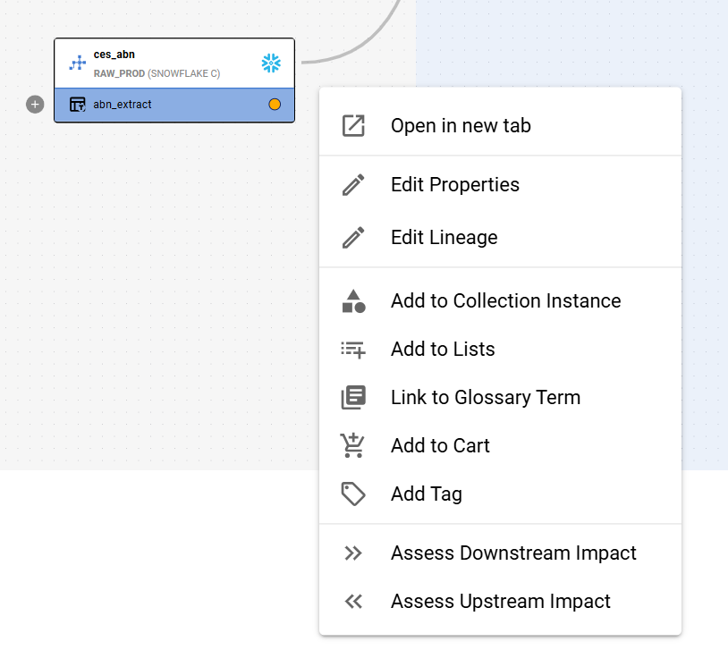Click the playlist-add icon for Lists

point(353,350)
